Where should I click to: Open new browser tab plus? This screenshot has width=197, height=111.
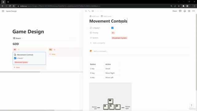(8, 2)
